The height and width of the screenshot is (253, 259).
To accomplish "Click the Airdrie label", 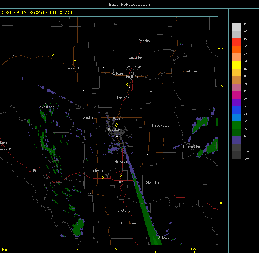I will click(121, 161).
